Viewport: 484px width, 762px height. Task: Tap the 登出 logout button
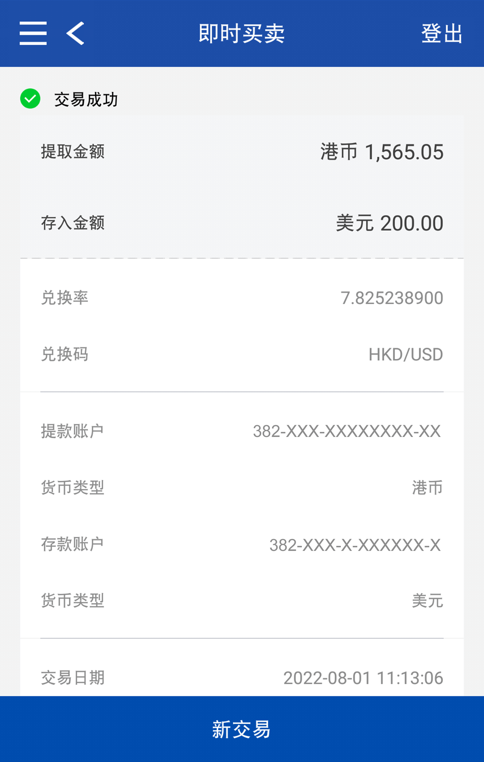click(x=442, y=33)
